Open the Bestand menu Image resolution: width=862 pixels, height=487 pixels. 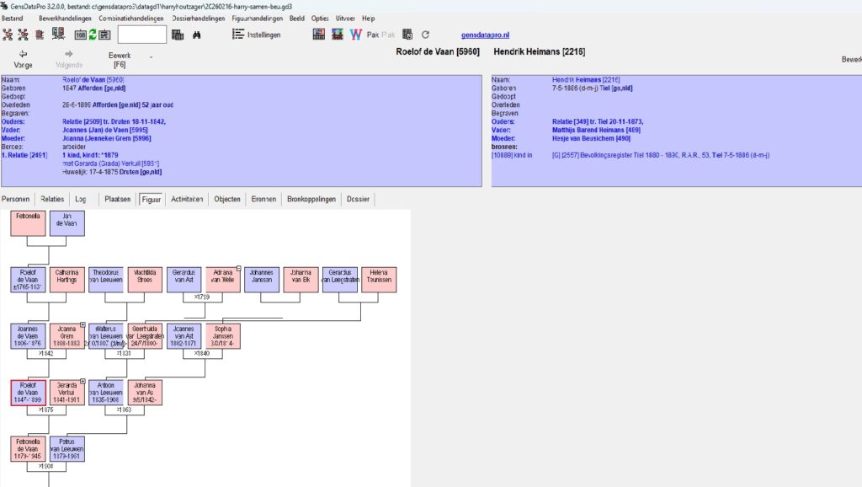click(12, 19)
